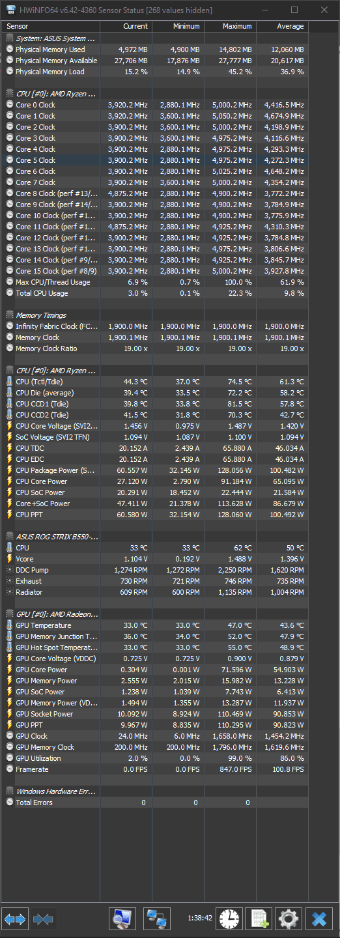Screen dimensions: 340x938
Task: Select the GPU Socket Power row
Action: tap(156, 714)
